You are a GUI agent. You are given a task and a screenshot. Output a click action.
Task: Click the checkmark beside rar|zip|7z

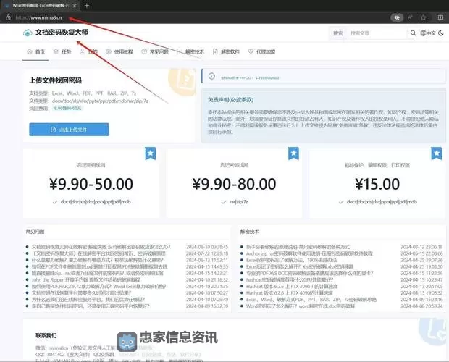pyautogui.click(x=224, y=202)
